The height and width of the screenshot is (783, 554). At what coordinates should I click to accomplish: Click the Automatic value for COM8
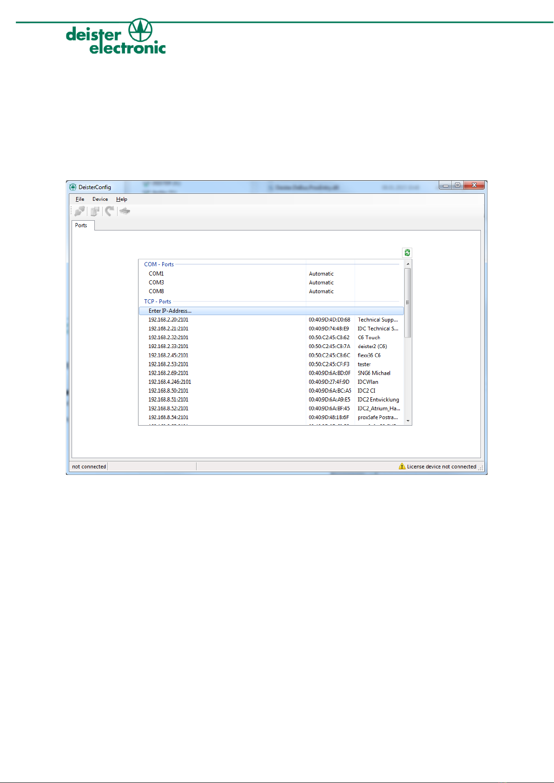pyautogui.click(x=321, y=291)
